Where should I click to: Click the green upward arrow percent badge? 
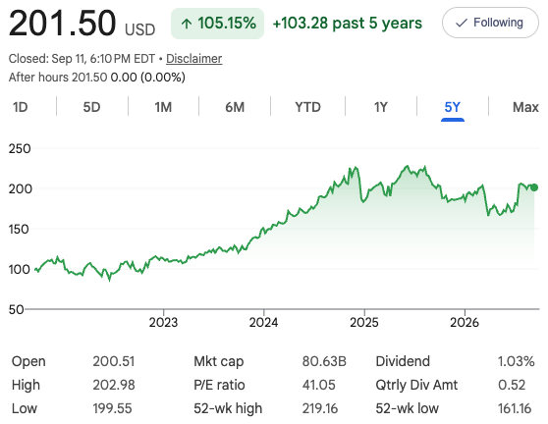coord(217,24)
